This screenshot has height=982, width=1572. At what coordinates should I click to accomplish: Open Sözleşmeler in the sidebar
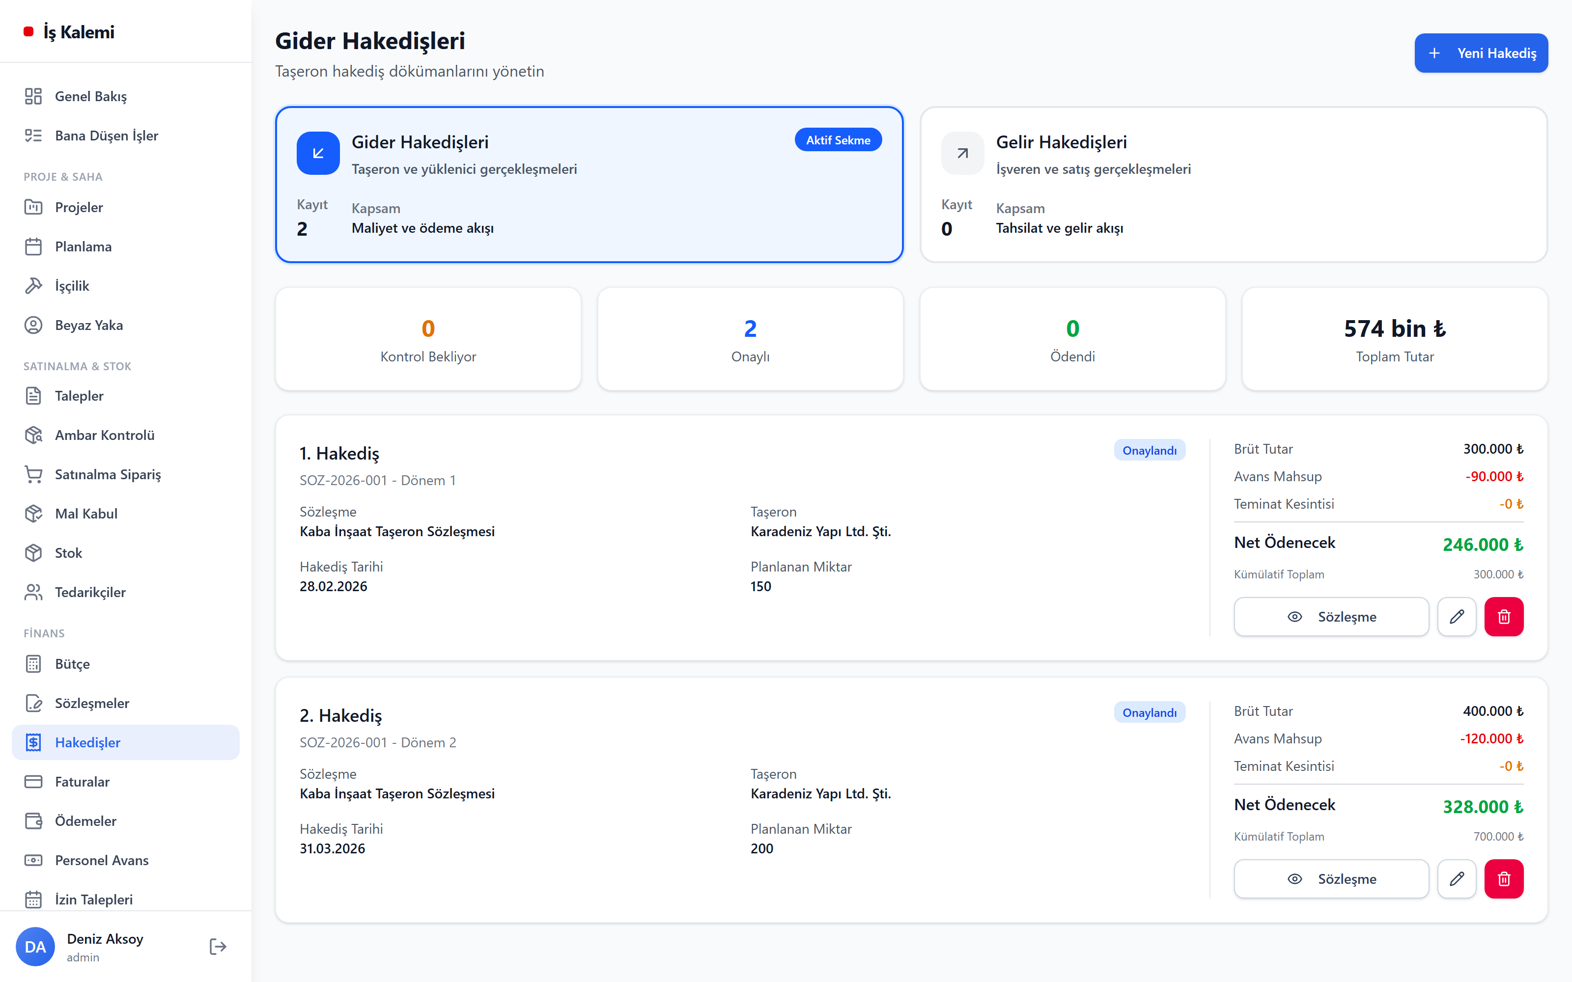coord(125,704)
